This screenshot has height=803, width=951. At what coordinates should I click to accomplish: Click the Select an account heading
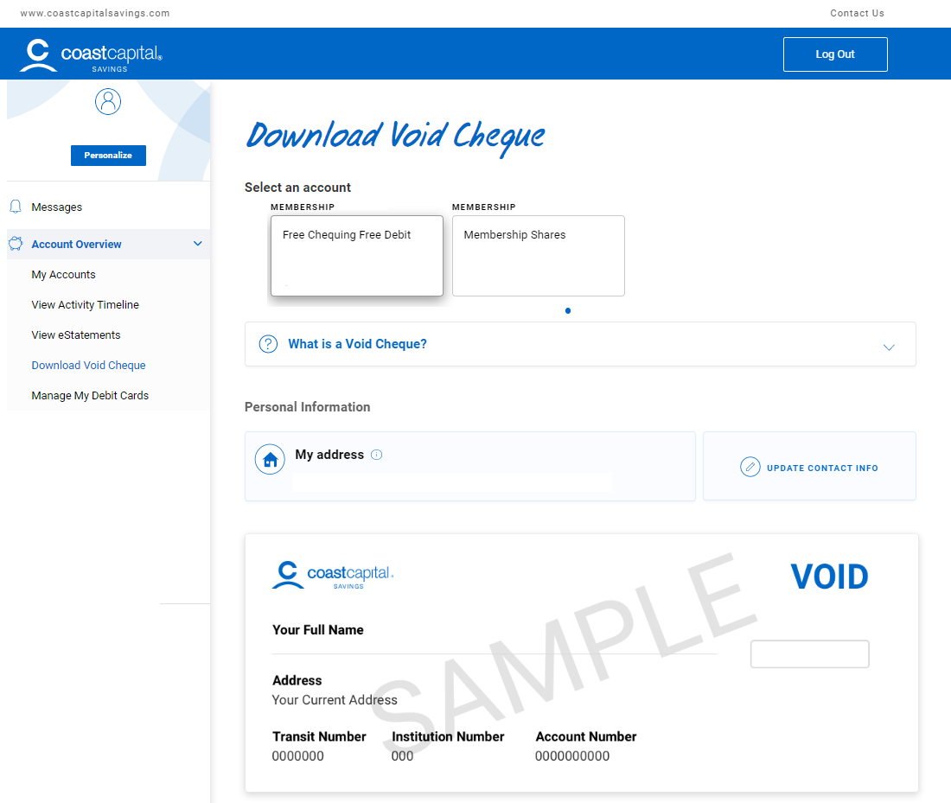pyautogui.click(x=297, y=188)
